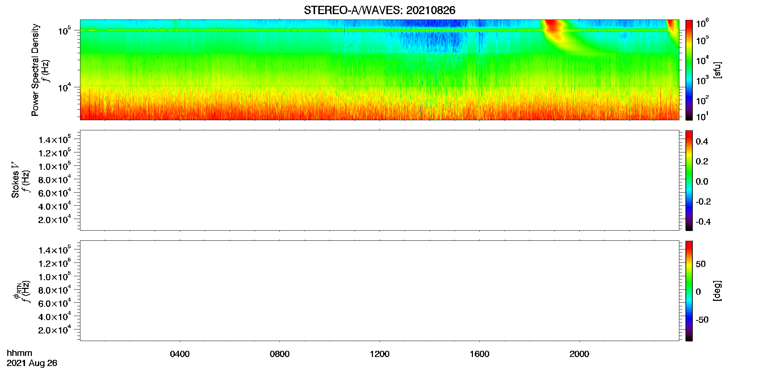Click the red radio burst near 1900
759x391 pixels.
point(552,28)
